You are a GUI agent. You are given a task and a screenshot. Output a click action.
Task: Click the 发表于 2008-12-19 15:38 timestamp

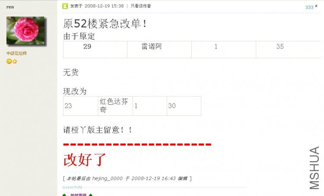97,6
